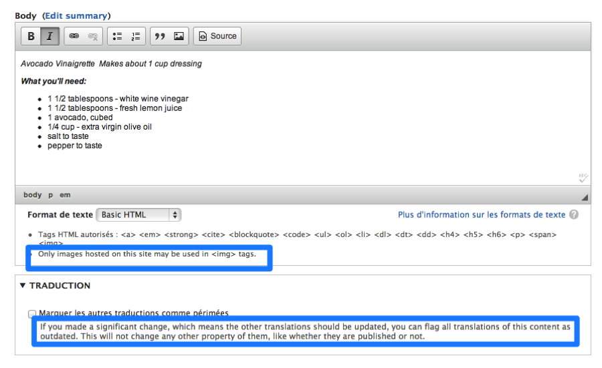Click the help question mark icon
The width and height of the screenshot is (602, 368).
coord(574,215)
